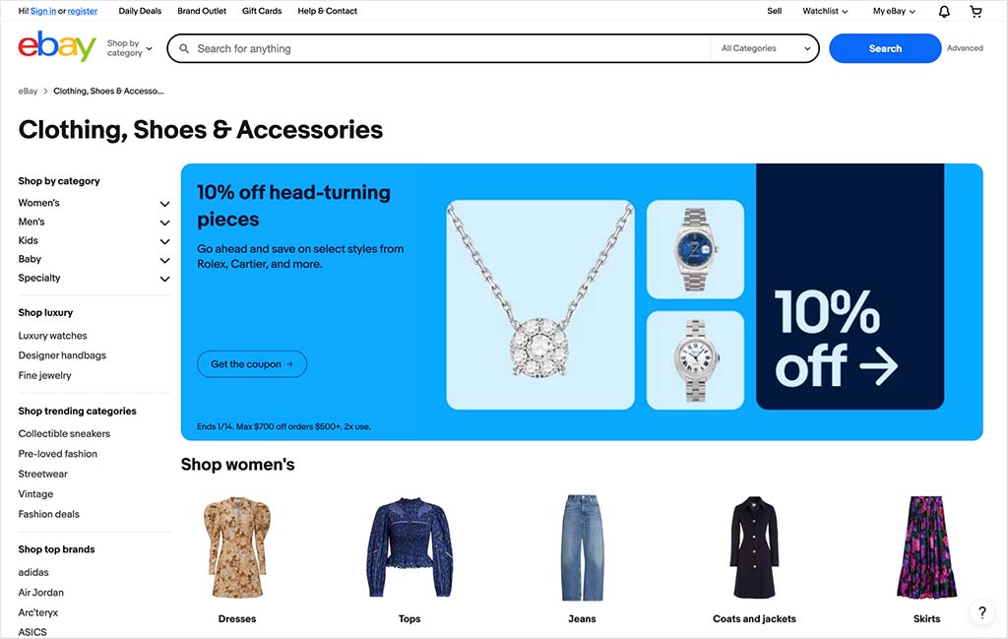The width and height of the screenshot is (1008, 639).
Task: Open the notifications bell icon
Action: (944, 12)
